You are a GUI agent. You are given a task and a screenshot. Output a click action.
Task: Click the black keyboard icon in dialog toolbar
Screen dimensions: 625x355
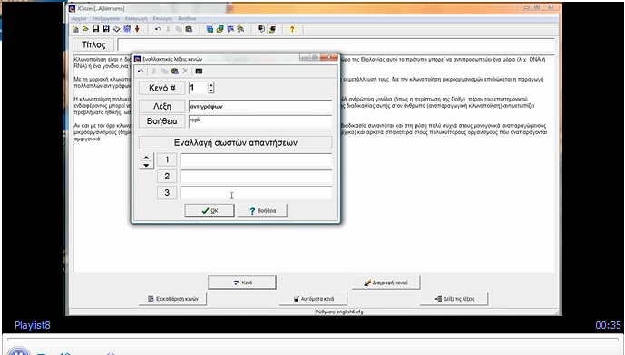pos(199,72)
